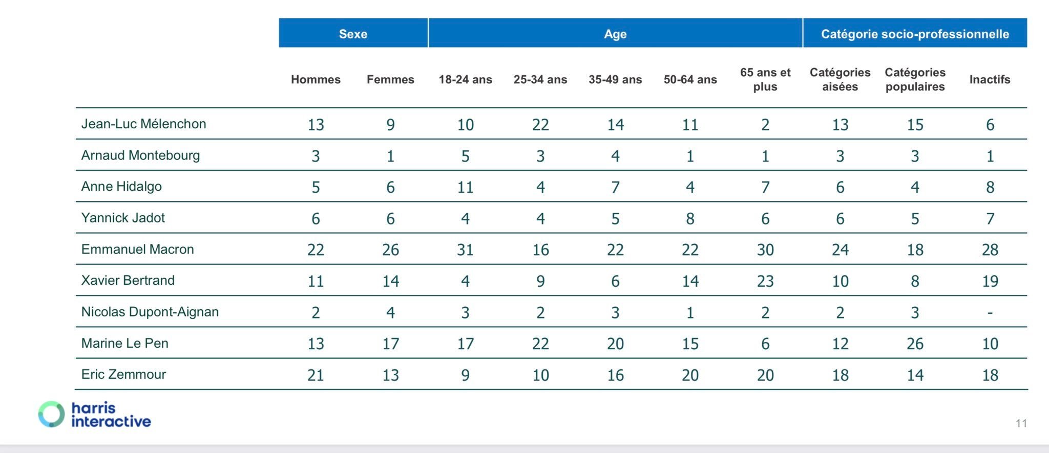Click the Catégories populaires column heading
The image size is (1049, 453).
pyautogui.click(x=915, y=79)
